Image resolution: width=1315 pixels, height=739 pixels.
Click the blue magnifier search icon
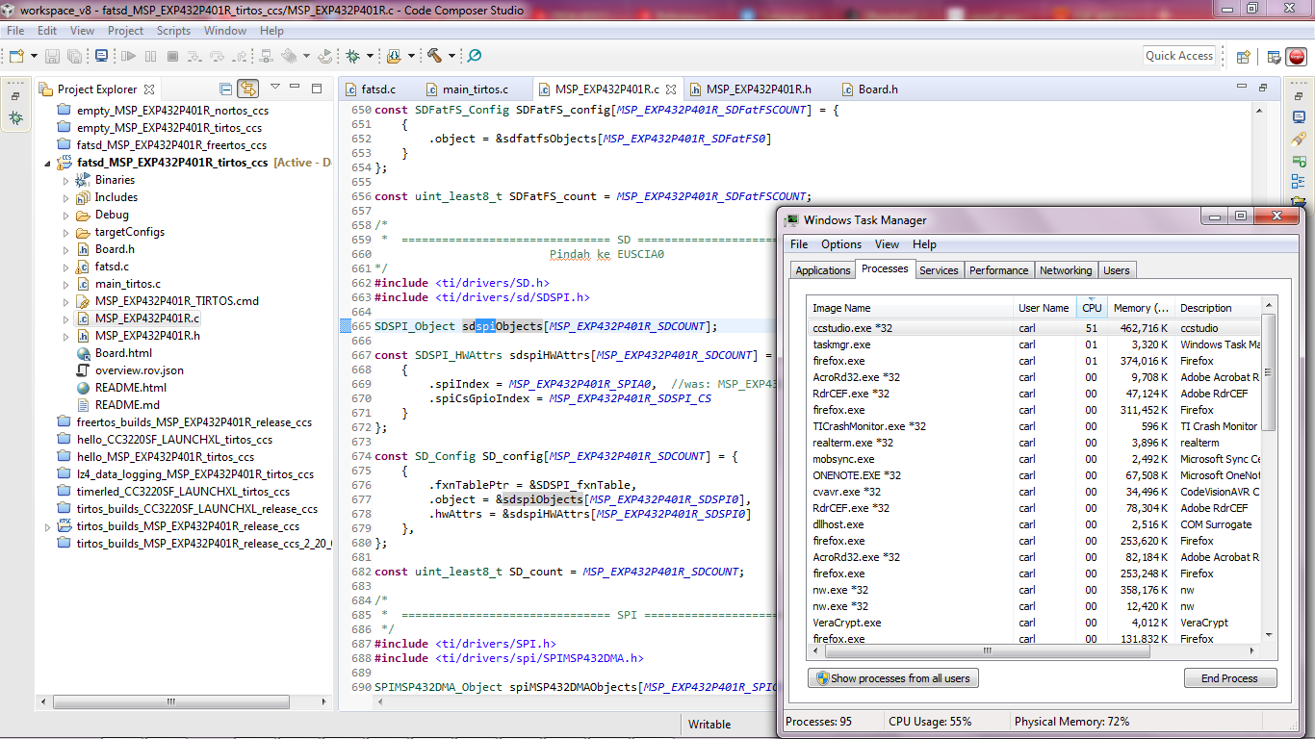point(474,56)
